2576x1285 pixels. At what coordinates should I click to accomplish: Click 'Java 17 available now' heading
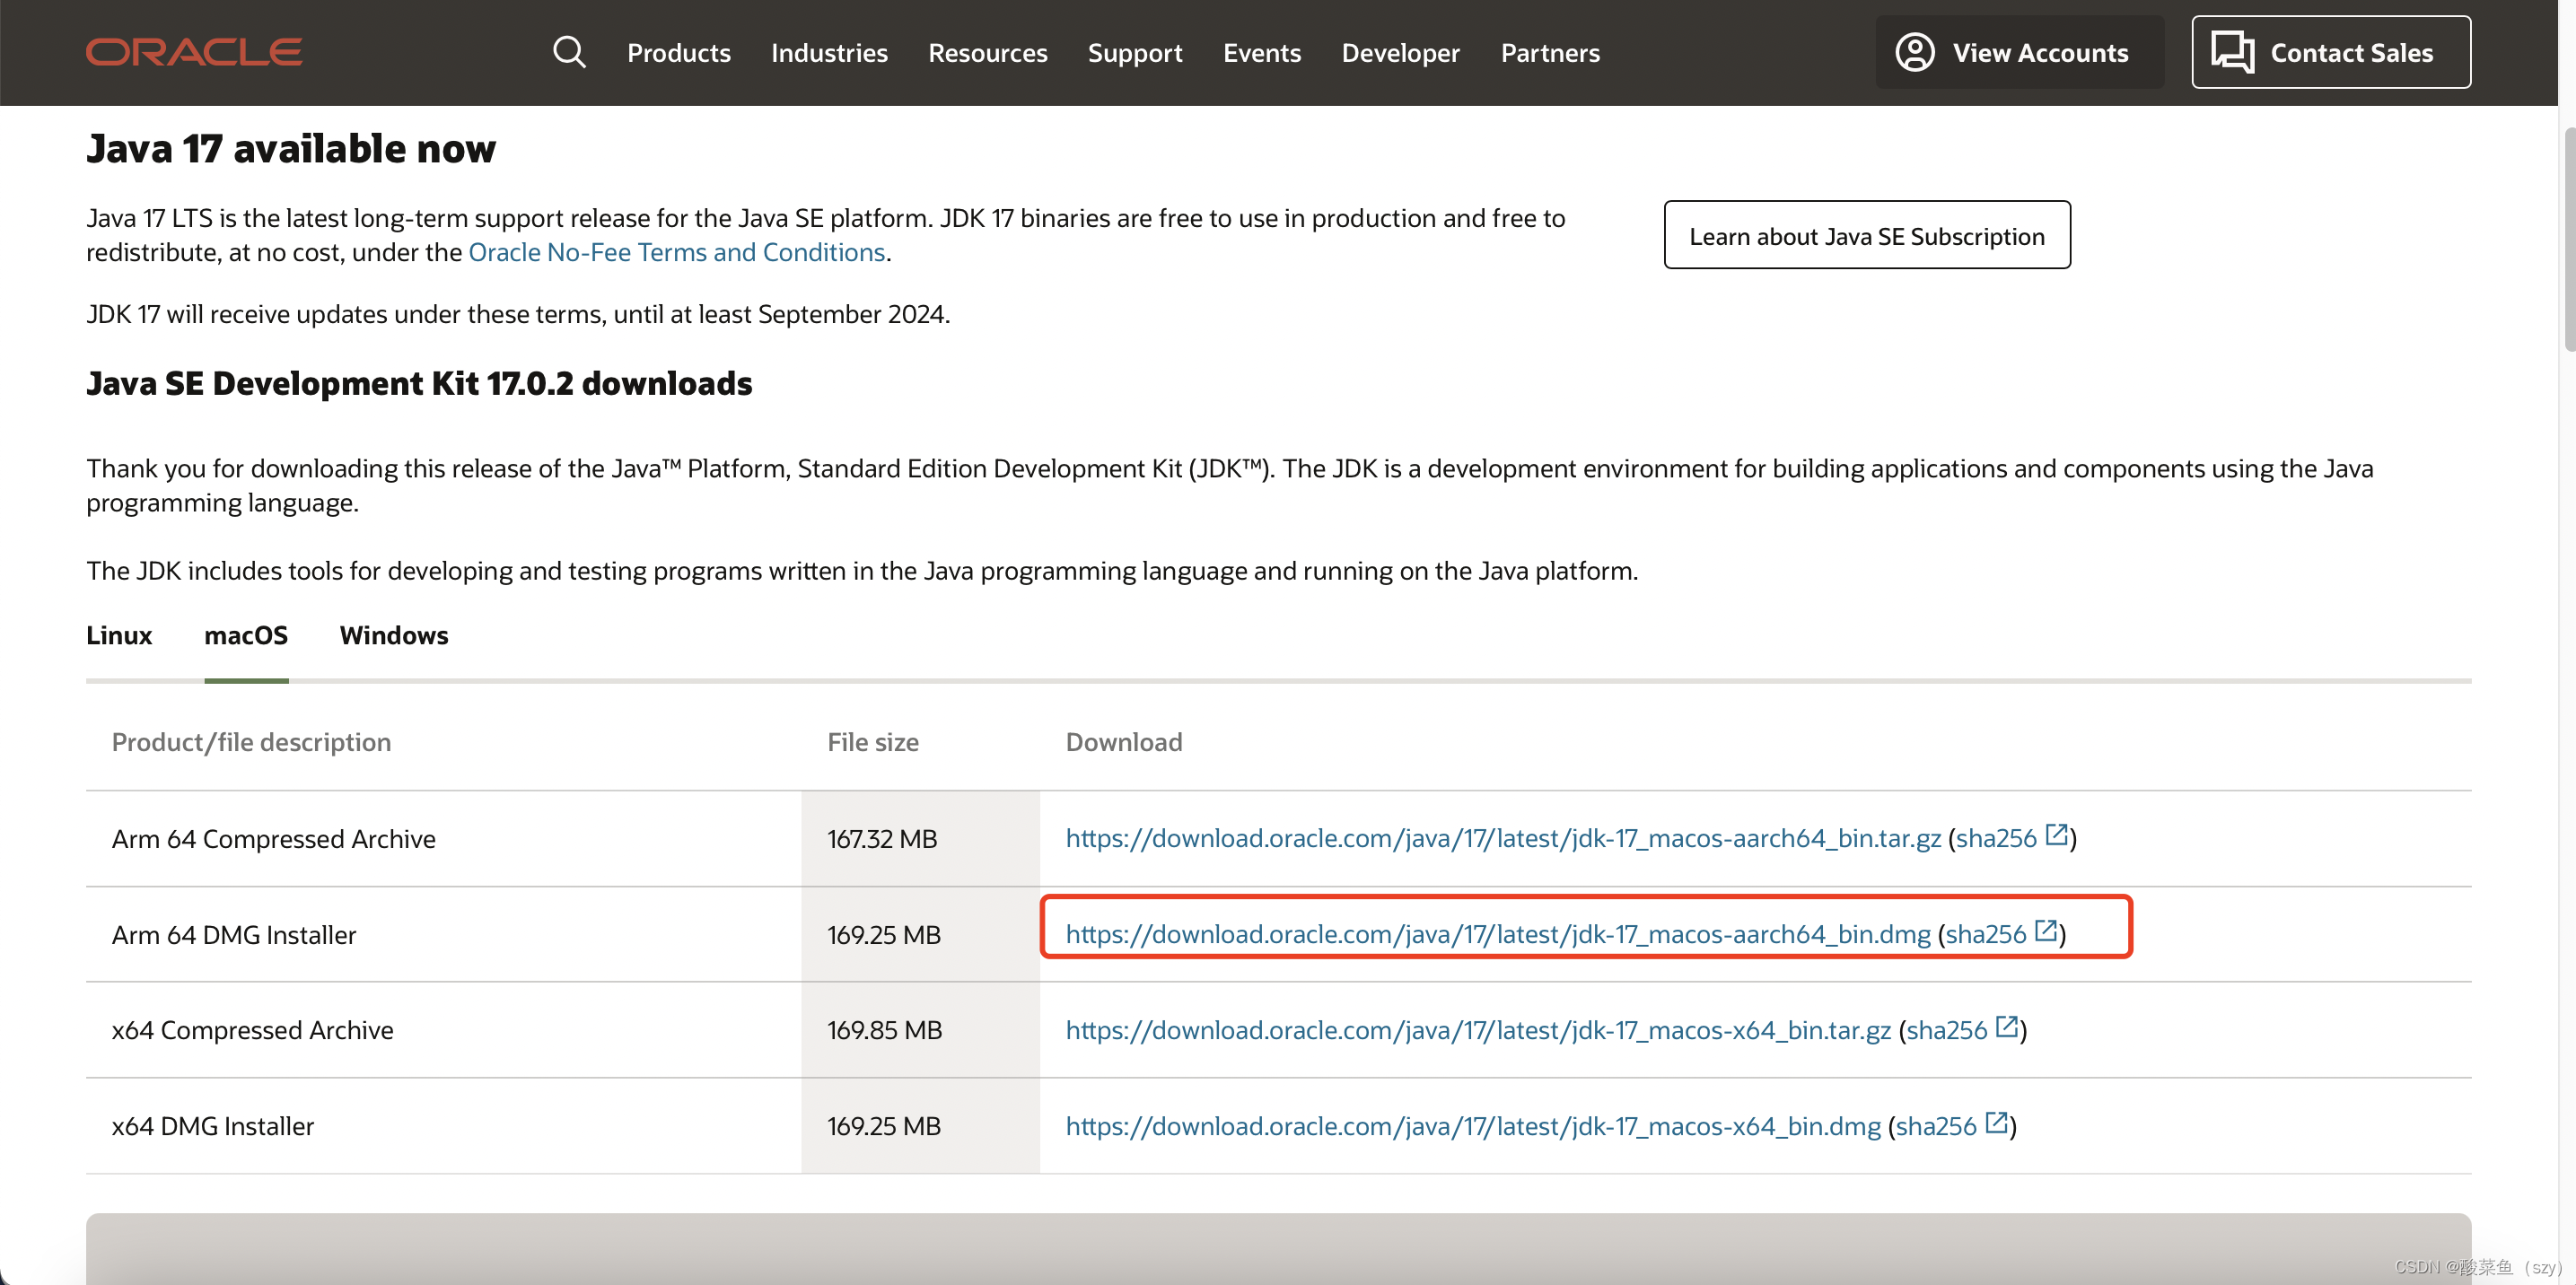(290, 149)
